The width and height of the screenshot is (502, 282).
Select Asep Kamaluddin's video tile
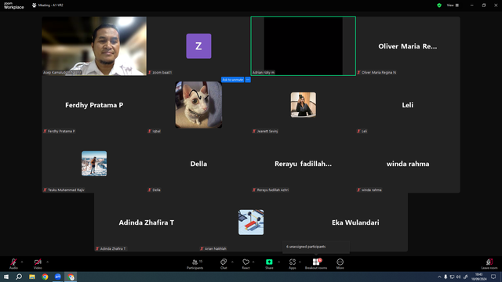coord(94,46)
